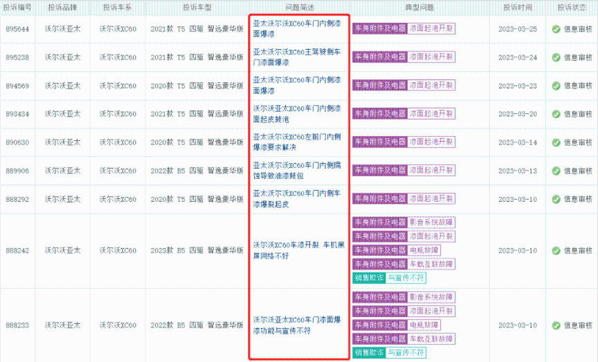598x362 pixels.
Task: Select complaint number 888242
Action: coord(17,251)
